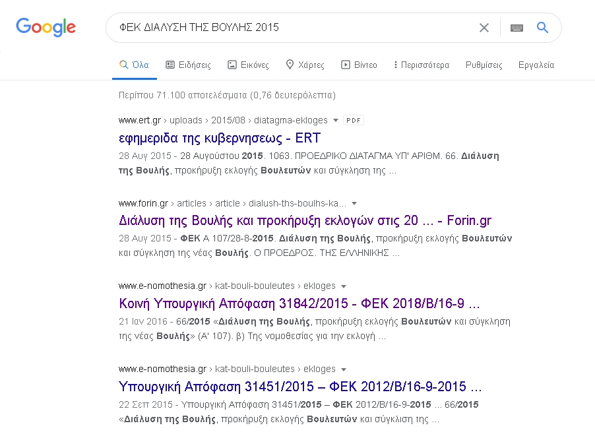This screenshot has height=442, width=595.
Task: Click the snippet starting '28 Αυγούστου 2015. 1063'
Action: (x=309, y=163)
